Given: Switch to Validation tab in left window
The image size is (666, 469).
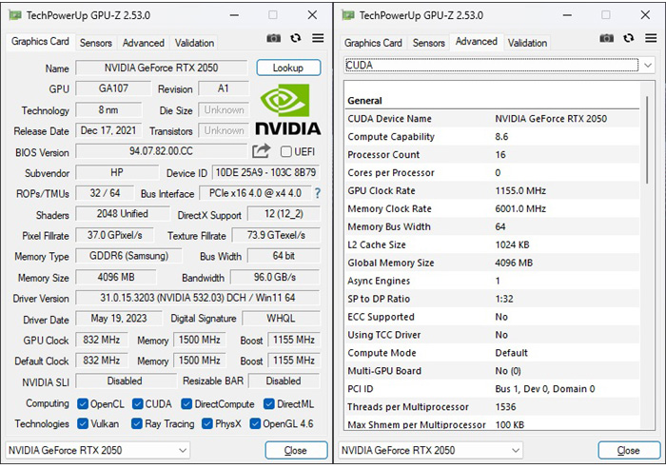Looking at the screenshot, I should [194, 43].
